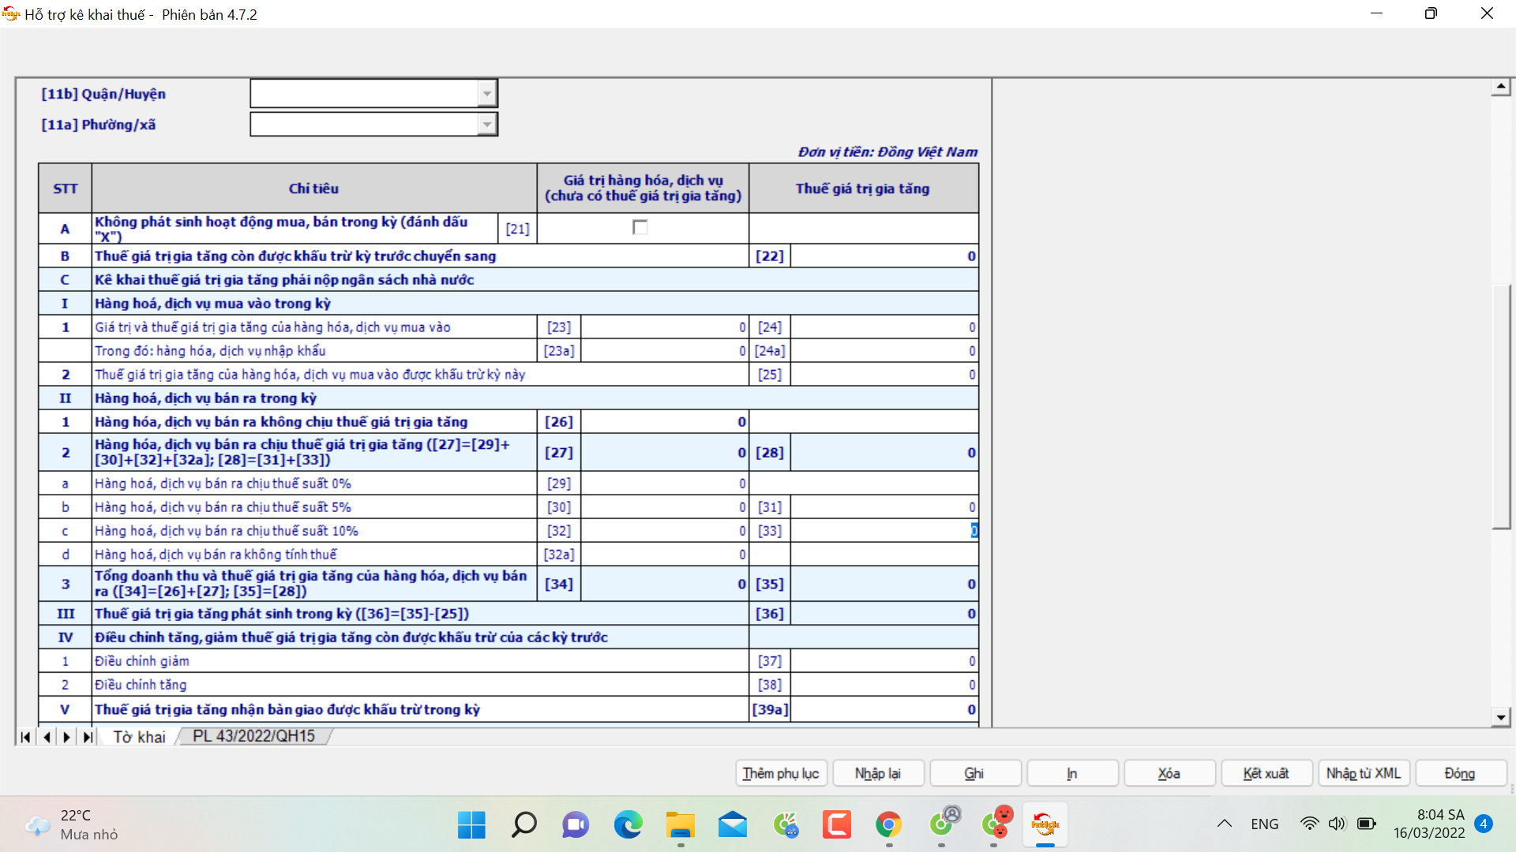1516x852 pixels.
Task: Click the 'Điều chỉnh giảm' row label
Action: tap(142, 661)
